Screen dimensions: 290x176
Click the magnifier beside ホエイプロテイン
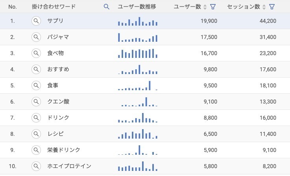(36, 166)
